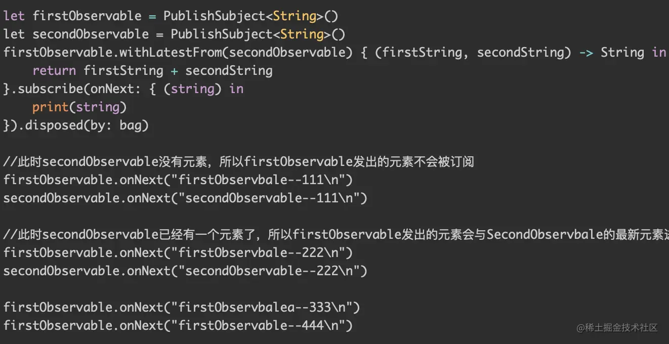
Task: Click the "firstObservbalea--333\n" string literal
Action: click(265, 307)
